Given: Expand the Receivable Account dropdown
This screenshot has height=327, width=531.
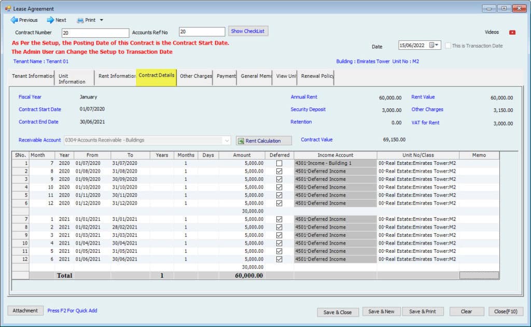Looking at the screenshot, I should [x=227, y=140].
